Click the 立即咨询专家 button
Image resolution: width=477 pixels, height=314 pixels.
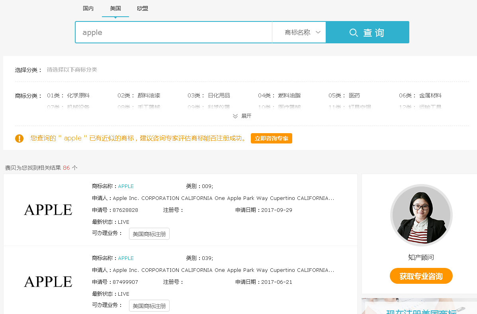[272, 138]
